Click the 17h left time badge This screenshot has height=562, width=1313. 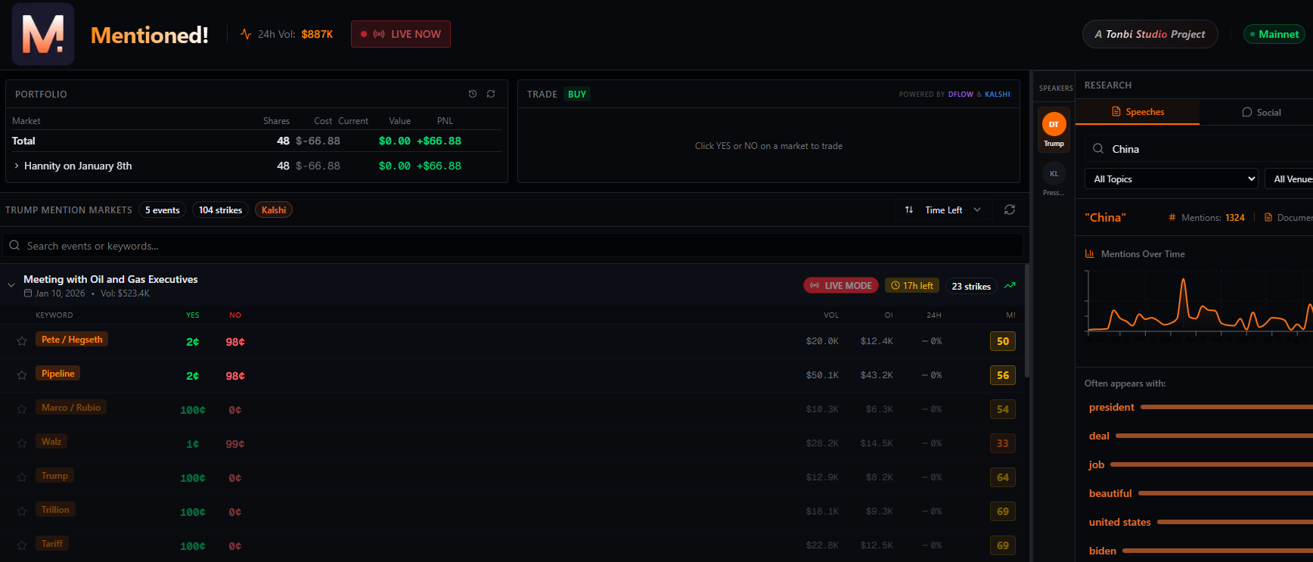912,285
